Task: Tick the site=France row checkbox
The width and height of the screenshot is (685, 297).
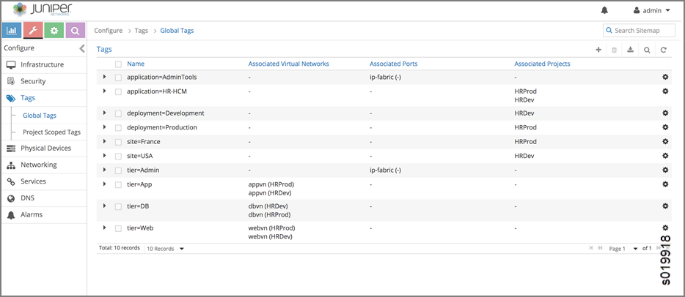Action: point(118,142)
